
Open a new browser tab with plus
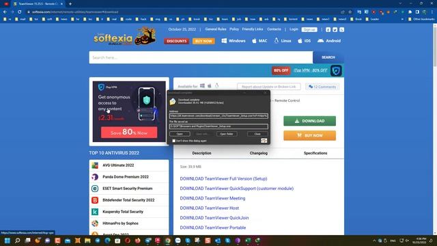(70, 4)
